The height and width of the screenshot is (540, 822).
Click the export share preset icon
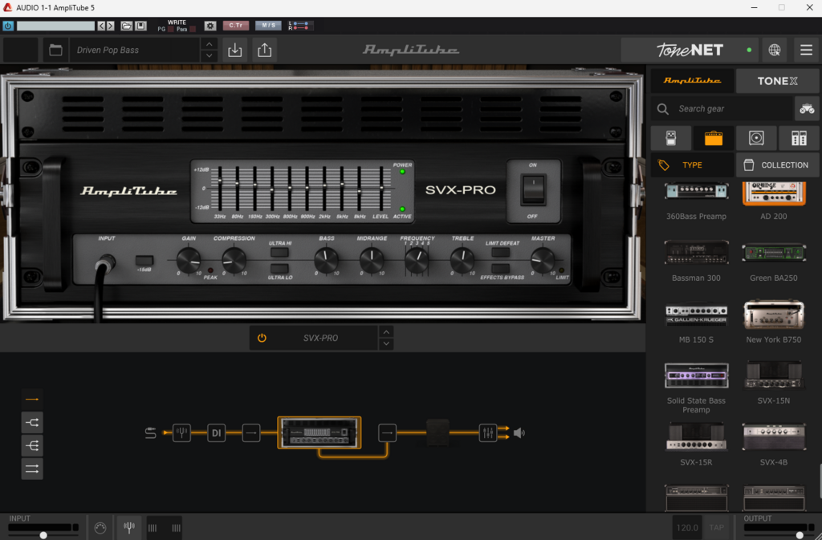pyautogui.click(x=265, y=51)
